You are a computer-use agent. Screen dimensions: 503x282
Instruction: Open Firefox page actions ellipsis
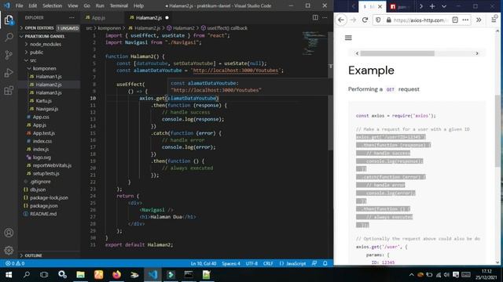pyautogui.click(x=465, y=20)
